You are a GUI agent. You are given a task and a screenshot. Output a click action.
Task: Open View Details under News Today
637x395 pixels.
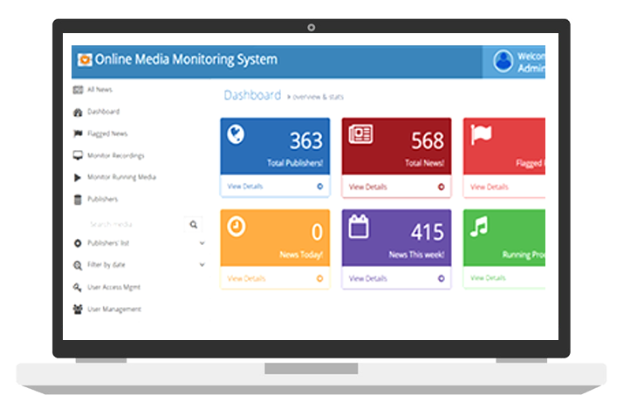[245, 278]
